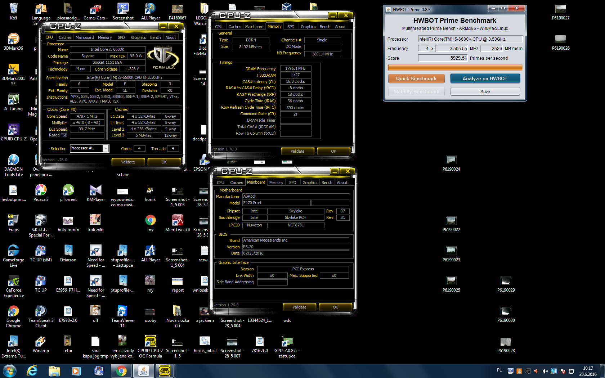The height and width of the screenshot is (378, 605).
Task: Open SPD tab in Memory window
Action: click(x=291, y=27)
